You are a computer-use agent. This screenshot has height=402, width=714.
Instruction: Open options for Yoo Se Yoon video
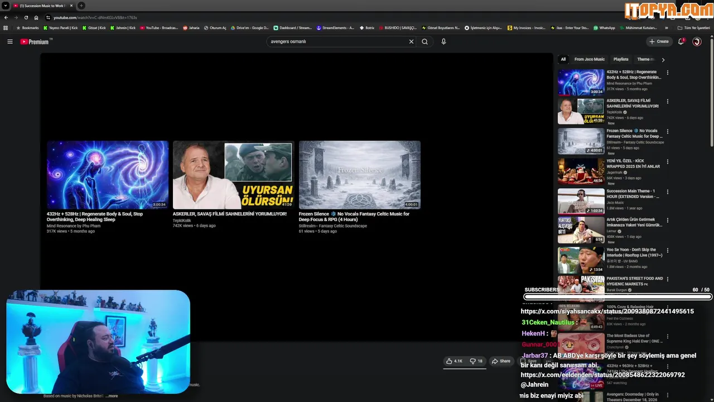pos(667,251)
